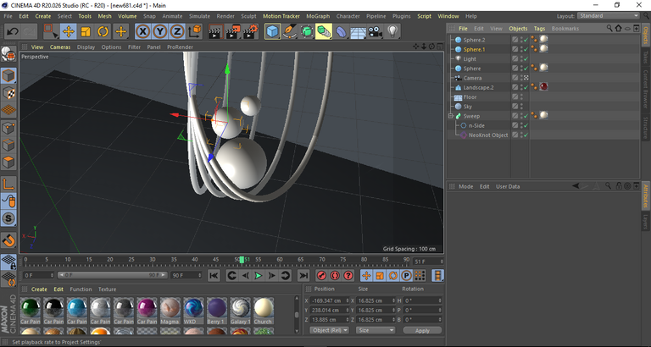The width and height of the screenshot is (651, 347).
Task: Switch to Texture mode in left palette
Action: pos(8,93)
